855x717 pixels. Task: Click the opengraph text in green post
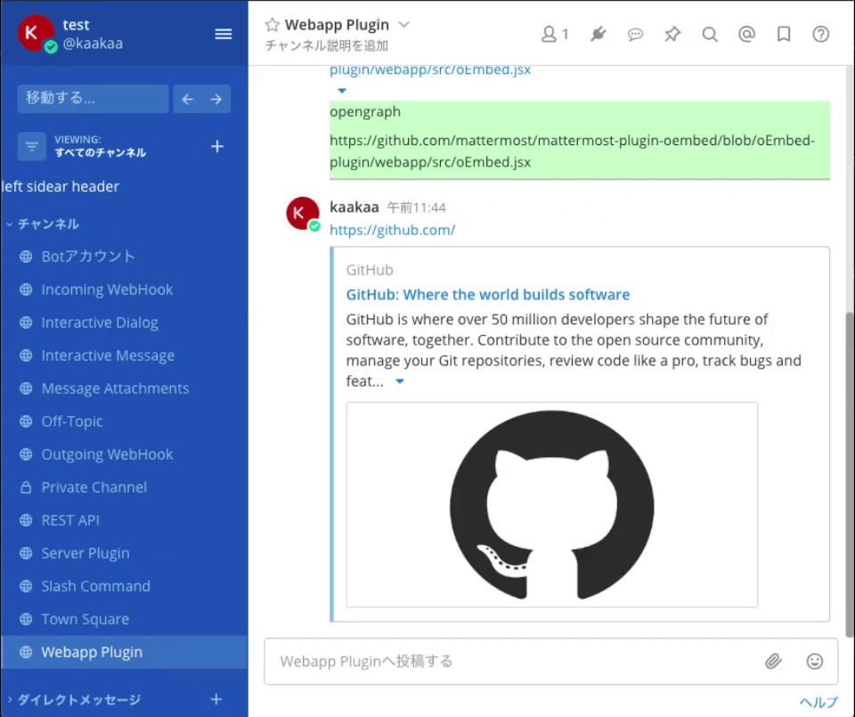(365, 111)
